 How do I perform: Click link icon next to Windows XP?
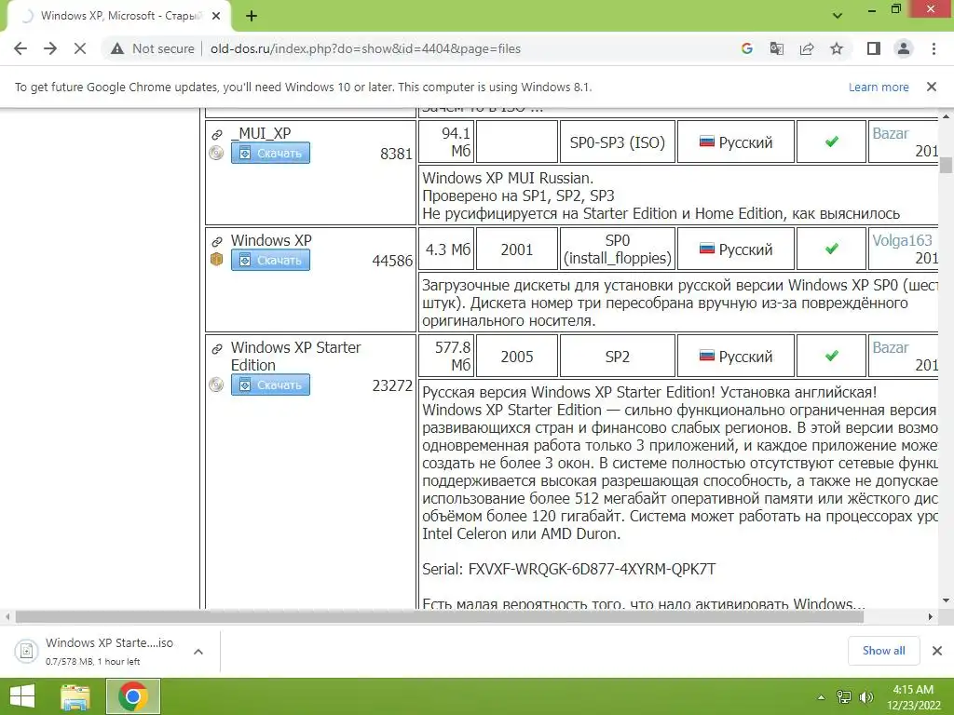(216, 242)
